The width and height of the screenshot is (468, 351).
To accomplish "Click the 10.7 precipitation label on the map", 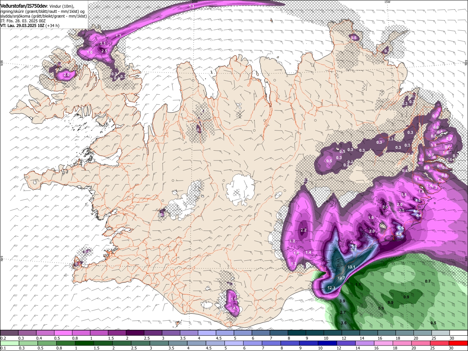I will tap(341, 278).
